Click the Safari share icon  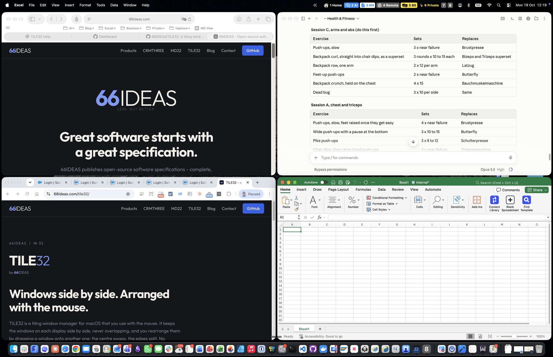(x=249, y=19)
